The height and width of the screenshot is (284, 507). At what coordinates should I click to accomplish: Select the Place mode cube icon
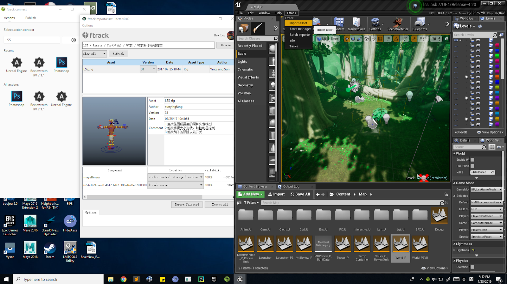244,28
